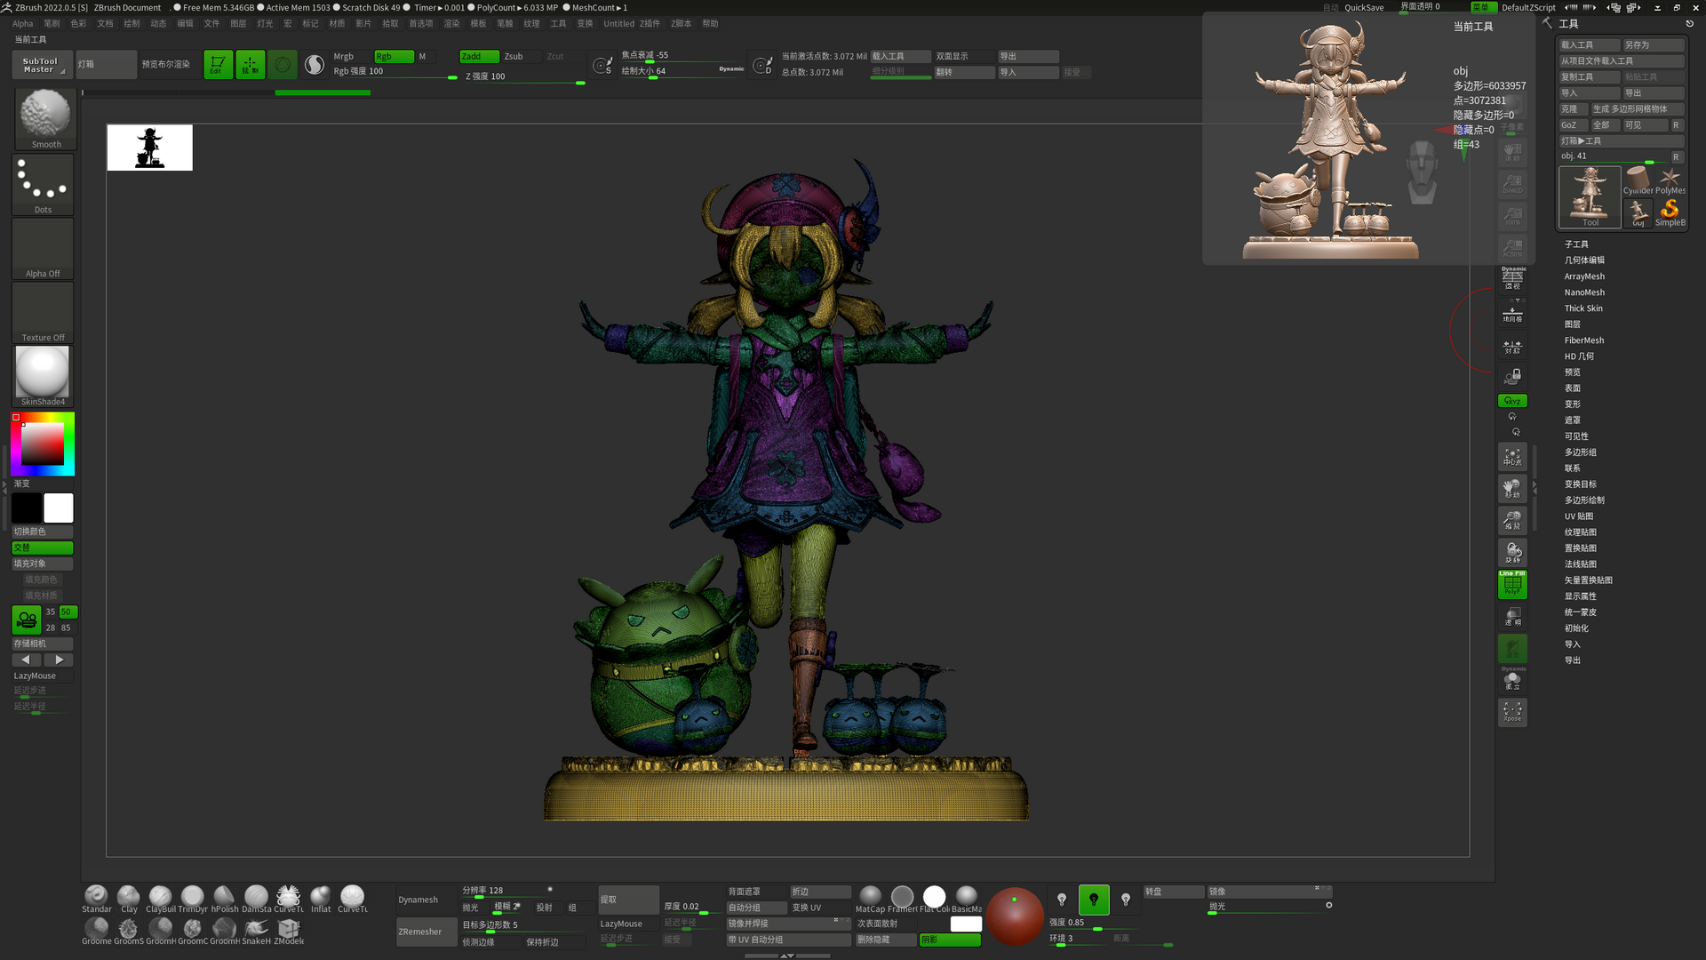The width and height of the screenshot is (1706, 960).
Task: Click the sculptris symmetry sphere icon
Action: [x=315, y=64]
